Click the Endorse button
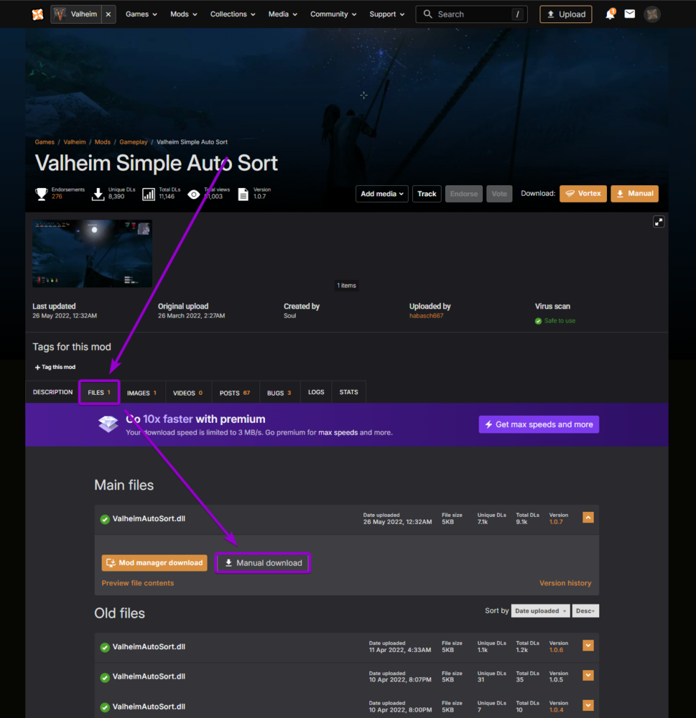696x718 pixels. point(463,194)
